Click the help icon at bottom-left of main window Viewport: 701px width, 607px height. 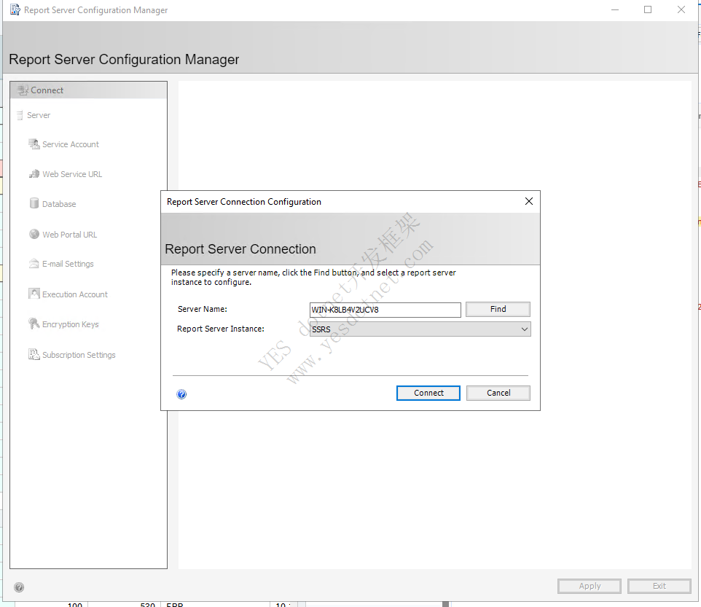point(19,587)
